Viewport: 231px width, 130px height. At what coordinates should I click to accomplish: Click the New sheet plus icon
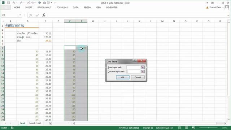pos(51,123)
